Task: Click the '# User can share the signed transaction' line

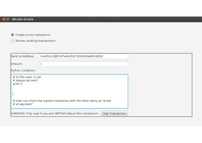Action: (x=62, y=101)
